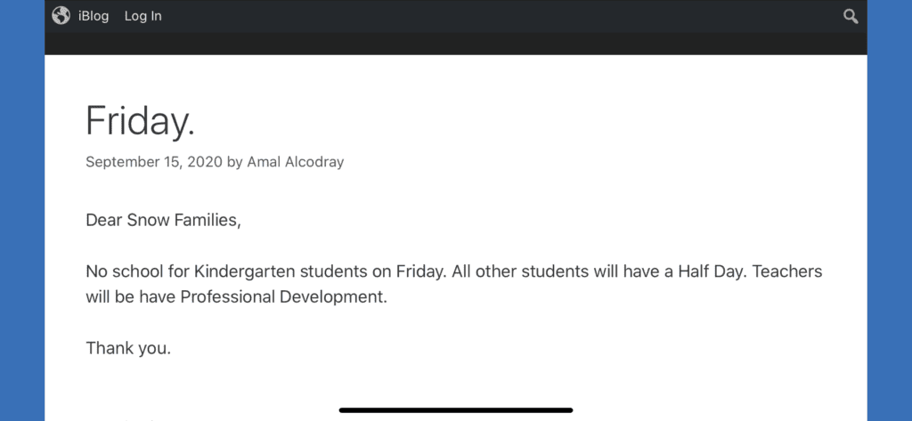The width and height of the screenshot is (912, 421).
Task: Click the word "Kindergarten" in the paragraph
Action: coord(250,271)
